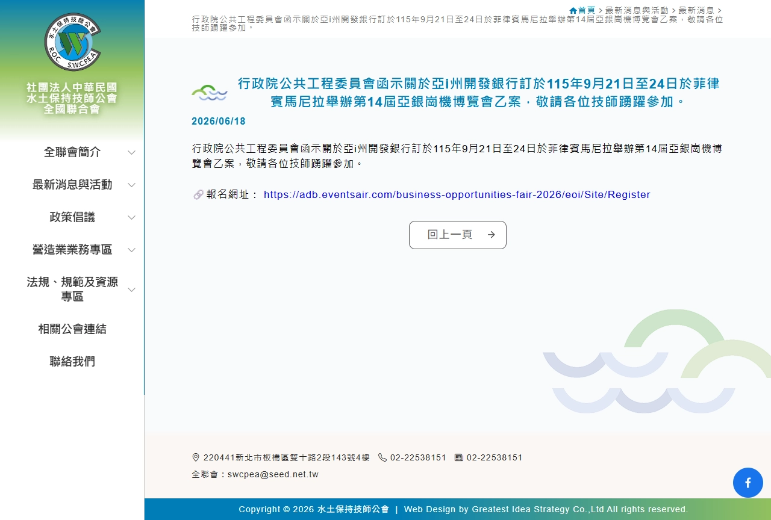Click the 報名網址 label
Screen dimensions: 771x520
click(x=233, y=194)
